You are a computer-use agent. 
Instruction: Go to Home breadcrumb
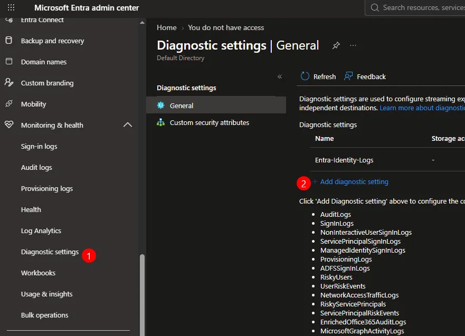167,27
